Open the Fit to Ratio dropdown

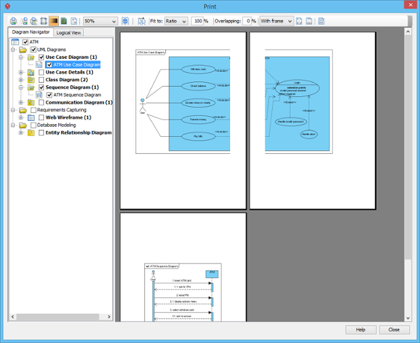click(176, 21)
